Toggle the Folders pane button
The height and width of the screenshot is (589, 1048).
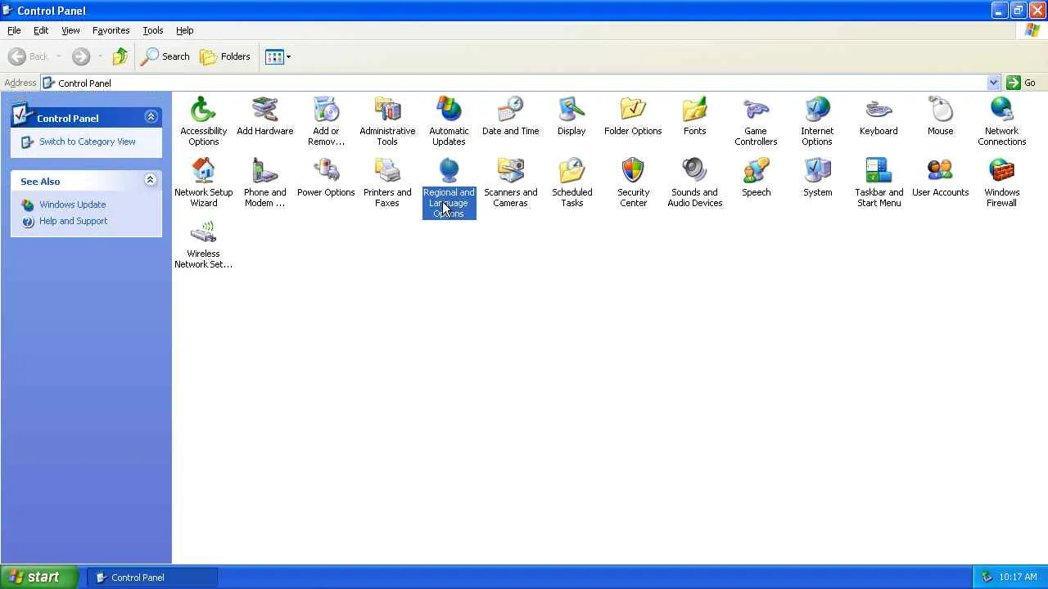point(225,56)
